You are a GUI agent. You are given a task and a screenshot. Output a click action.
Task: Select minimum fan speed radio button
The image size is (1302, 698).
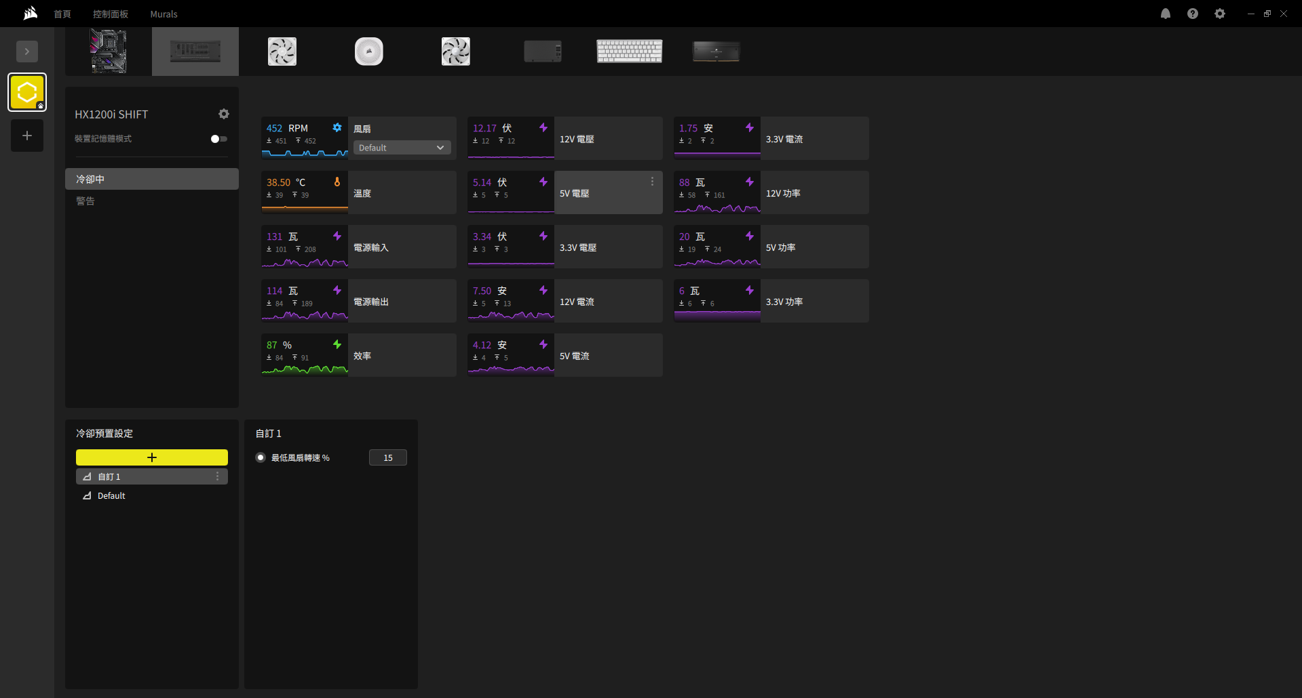pos(261,457)
